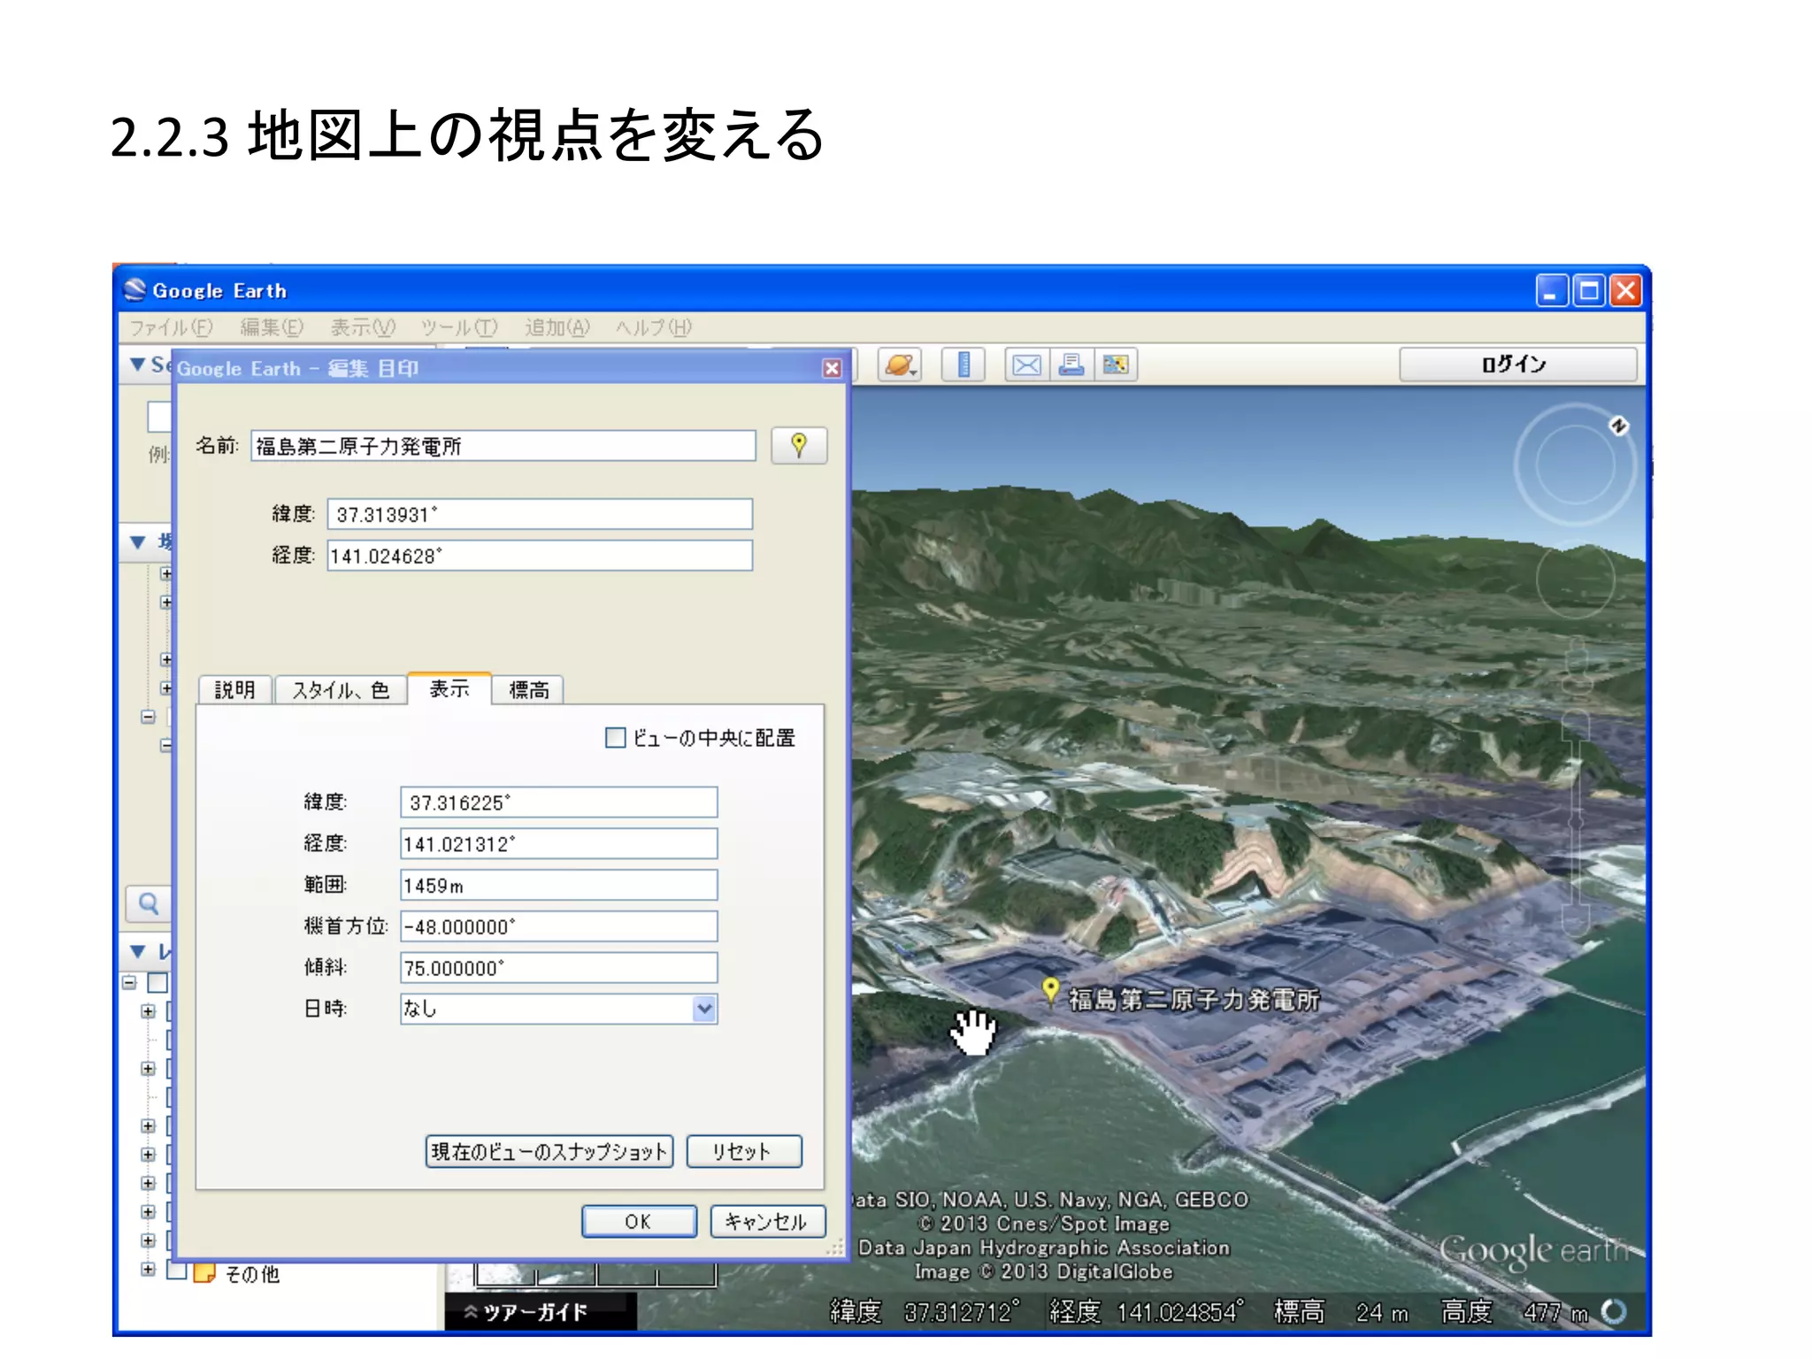
Task: Switch to the スタイル、色 tab
Action: click(x=341, y=690)
